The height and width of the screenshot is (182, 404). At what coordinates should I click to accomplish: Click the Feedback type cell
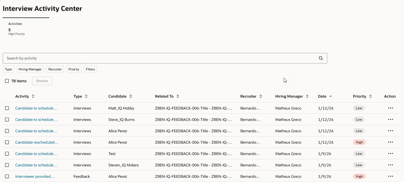82,176
